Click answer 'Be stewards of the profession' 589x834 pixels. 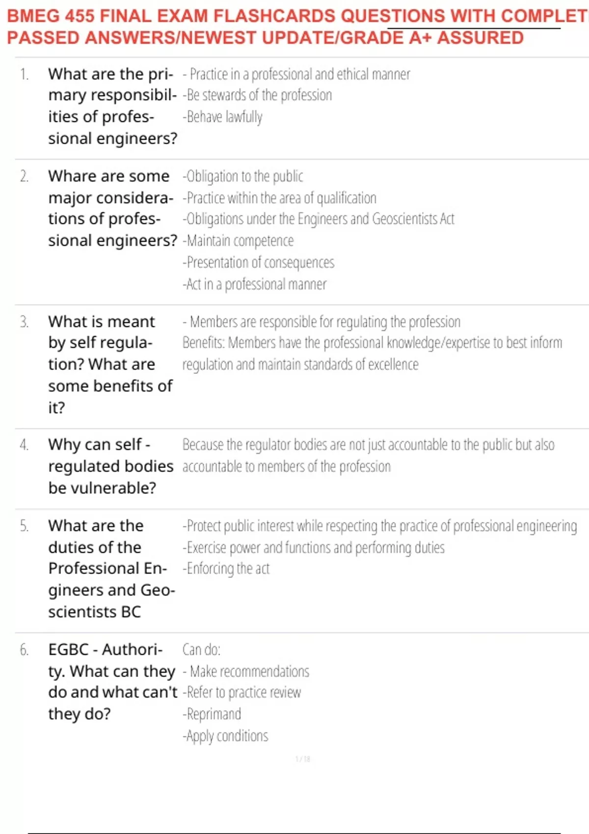pos(258,95)
